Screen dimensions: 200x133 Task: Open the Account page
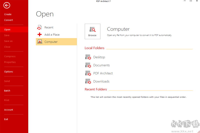pyautogui.click(x=8, y=110)
